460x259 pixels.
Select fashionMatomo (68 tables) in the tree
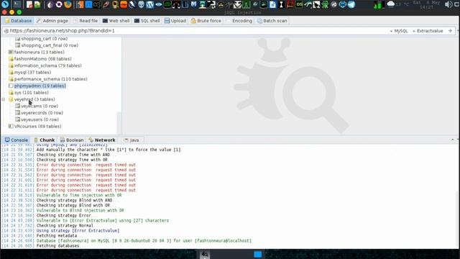pyautogui.click(x=43, y=59)
